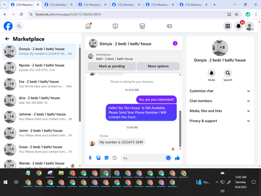The width and height of the screenshot is (261, 196).
Task: Click the install app icon in address bar
Action: (229, 14)
